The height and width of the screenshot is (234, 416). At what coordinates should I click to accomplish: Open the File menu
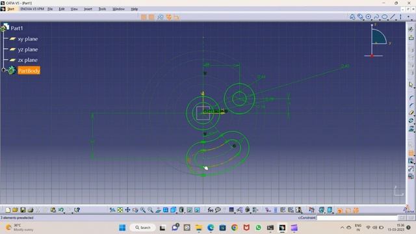click(50, 9)
